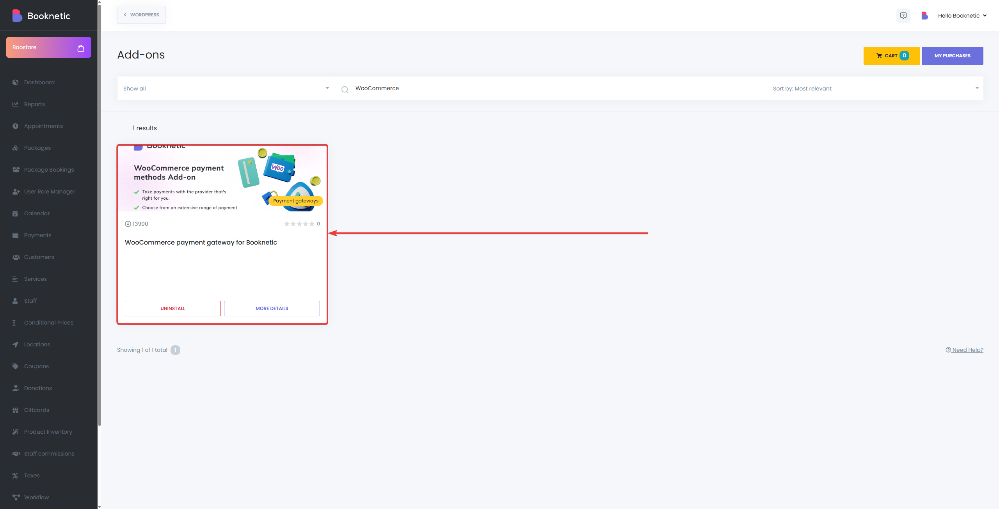Click the WooCommerce add-on banner image
The width and height of the screenshot is (999, 509).
pyautogui.click(x=222, y=179)
